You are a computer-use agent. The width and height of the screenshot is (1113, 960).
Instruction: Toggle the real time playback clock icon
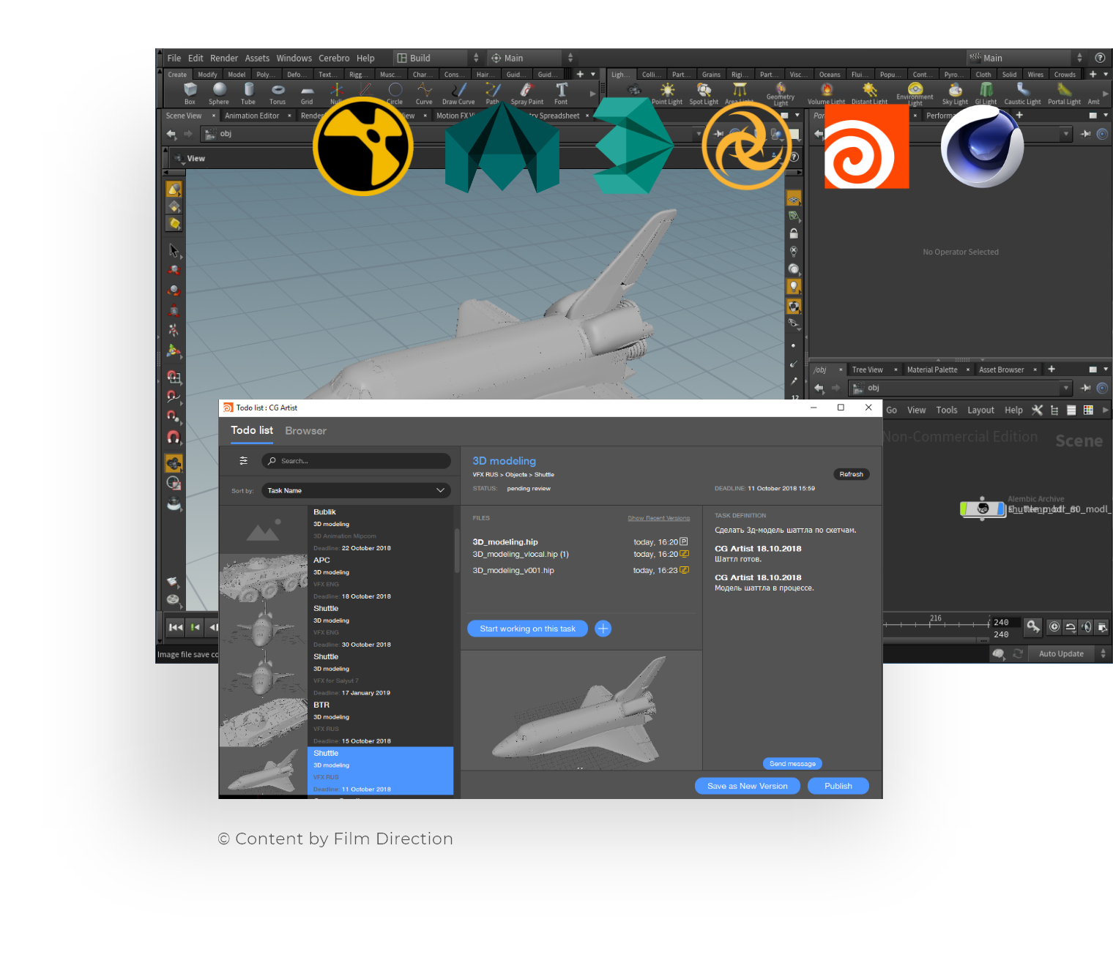coord(1054,626)
